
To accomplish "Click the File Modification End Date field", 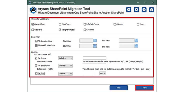I will point(127,46).
